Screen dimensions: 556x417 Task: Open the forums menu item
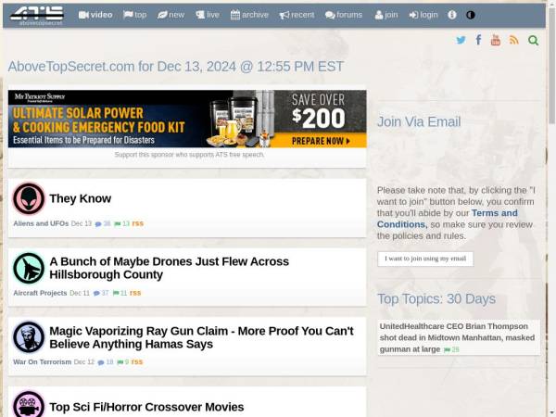tap(344, 15)
